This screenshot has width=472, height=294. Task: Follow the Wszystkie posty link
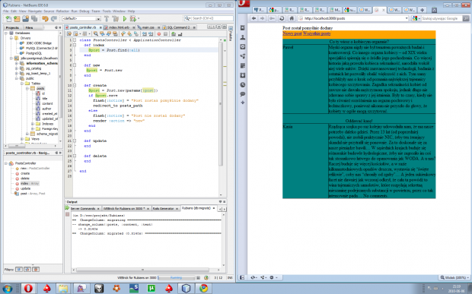tap(317, 33)
